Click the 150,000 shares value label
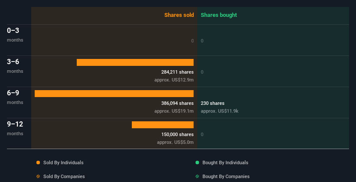Viewport: 356px width, 182px height. coord(177,134)
